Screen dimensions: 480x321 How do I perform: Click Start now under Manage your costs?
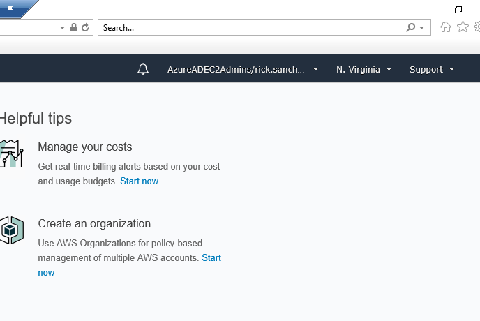pyautogui.click(x=140, y=181)
